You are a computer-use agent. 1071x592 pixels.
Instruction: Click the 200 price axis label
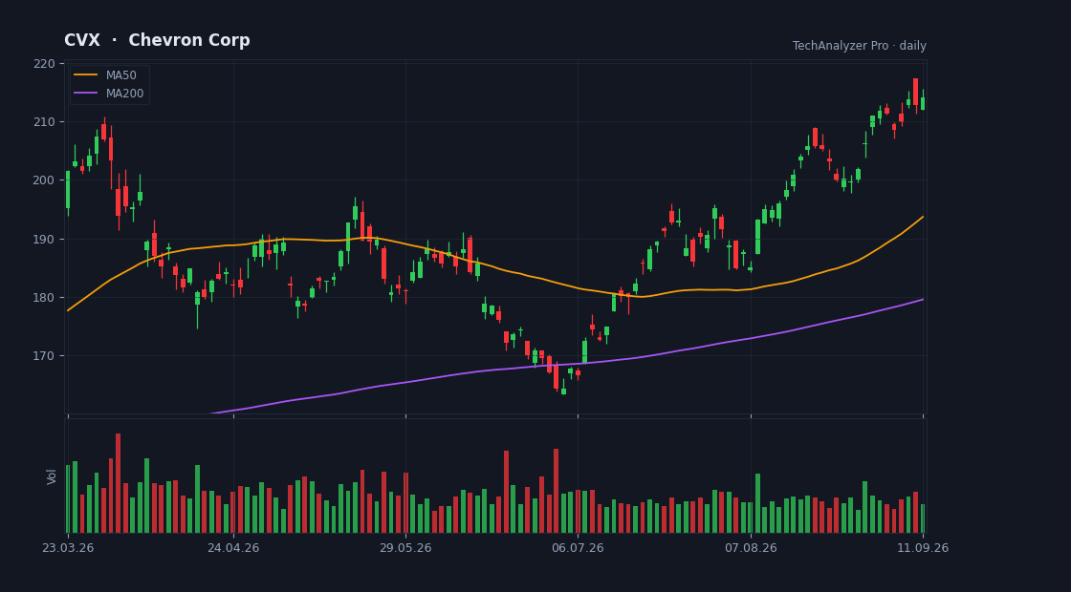pyautogui.click(x=44, y=180)
